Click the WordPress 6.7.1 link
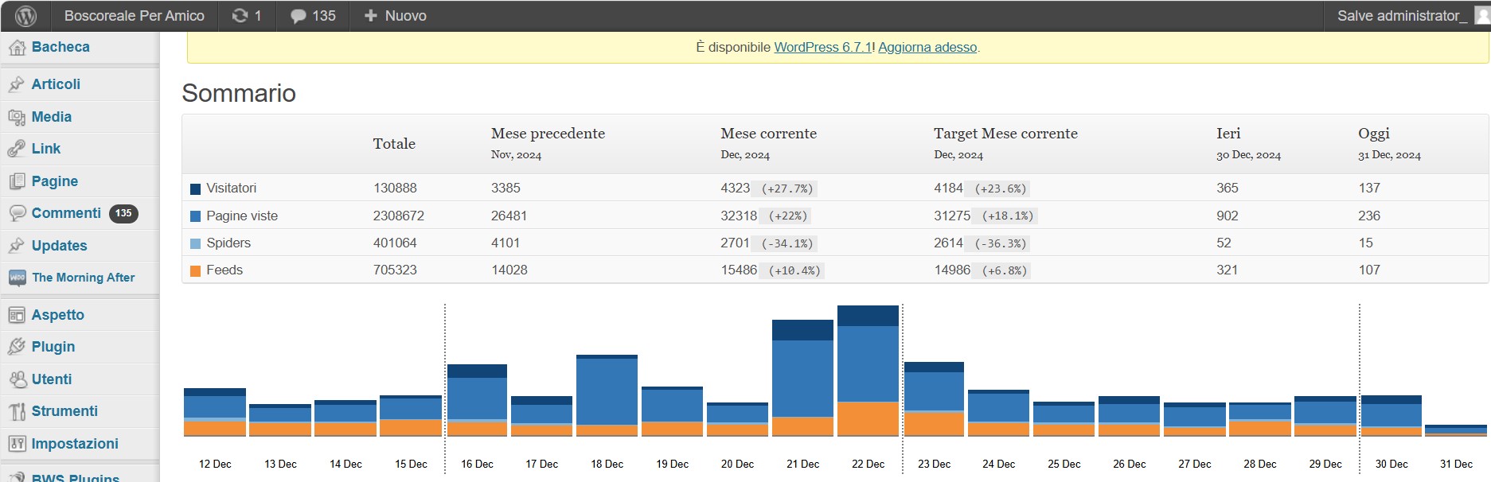 [x=823, y=47]
